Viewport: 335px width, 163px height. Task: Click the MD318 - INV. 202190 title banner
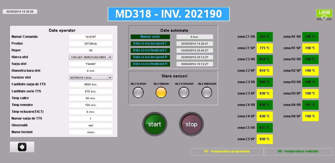click(x=169, y=14)
